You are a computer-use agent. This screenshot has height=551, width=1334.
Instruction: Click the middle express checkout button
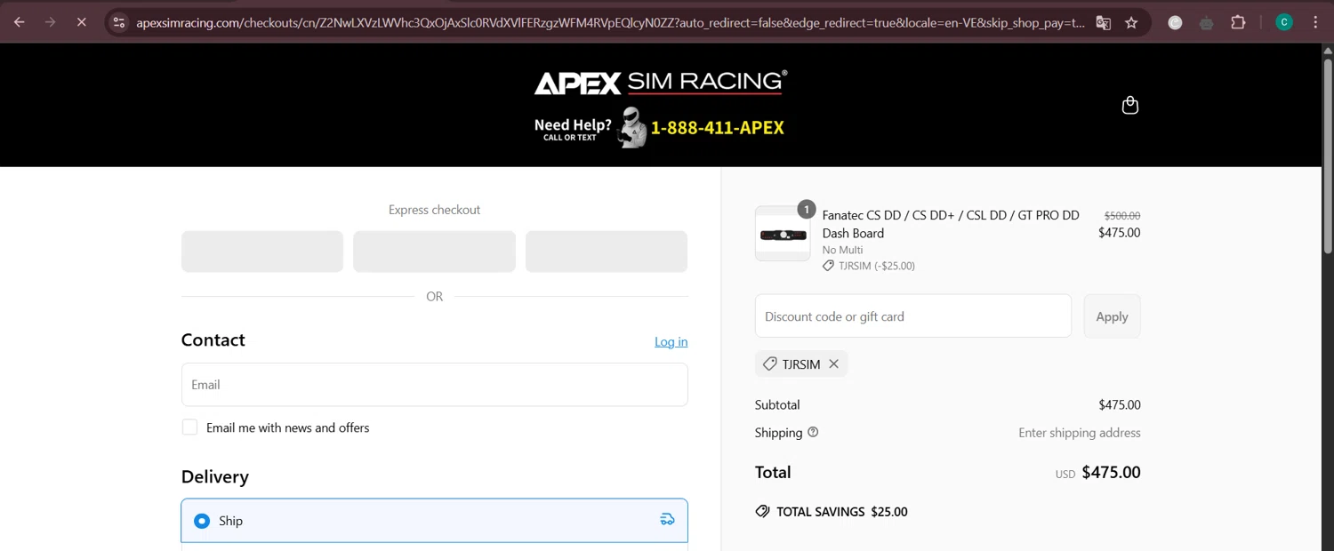(x=434, y=252)
